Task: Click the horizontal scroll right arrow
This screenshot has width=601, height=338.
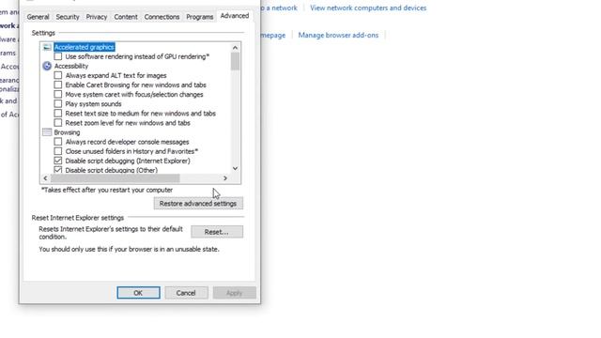Action: click(225, 178)
